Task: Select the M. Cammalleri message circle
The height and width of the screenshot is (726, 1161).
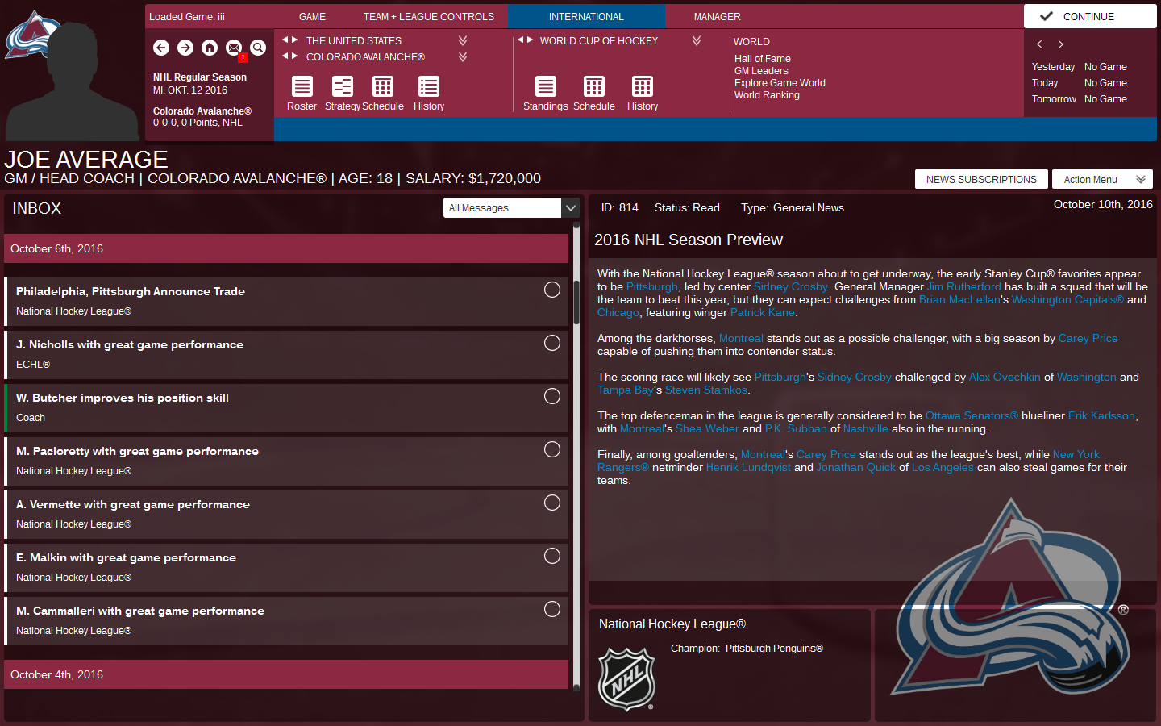Action: click(x=552, y=609)
